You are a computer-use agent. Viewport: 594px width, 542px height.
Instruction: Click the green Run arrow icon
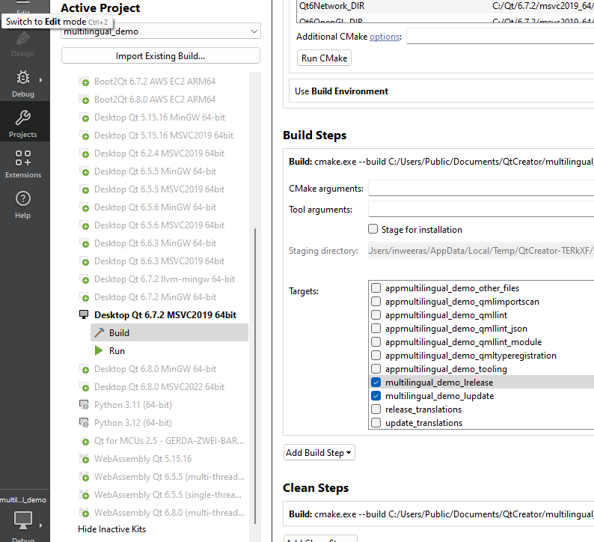point(99,351)
